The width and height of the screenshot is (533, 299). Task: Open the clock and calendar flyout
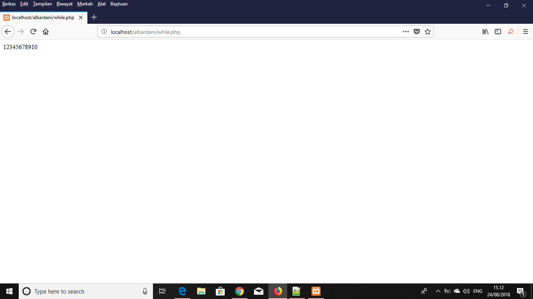pyautogui.click(x=499, y=291)
